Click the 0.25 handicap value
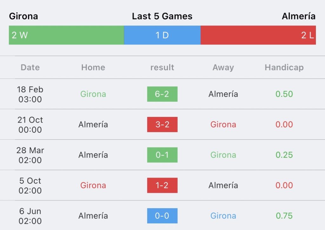The height and width of the screenshot is (230, 325). [x=284, y=155]
